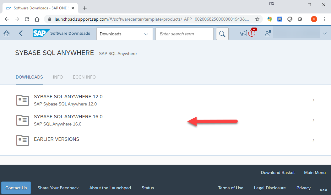The width and height of the screenshot is (331, 195).
Task: Click the blue book extension icon
Action: [280, 19]
